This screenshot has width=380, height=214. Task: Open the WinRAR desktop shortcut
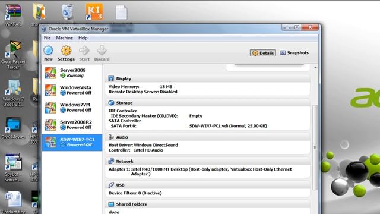(13, 14)
